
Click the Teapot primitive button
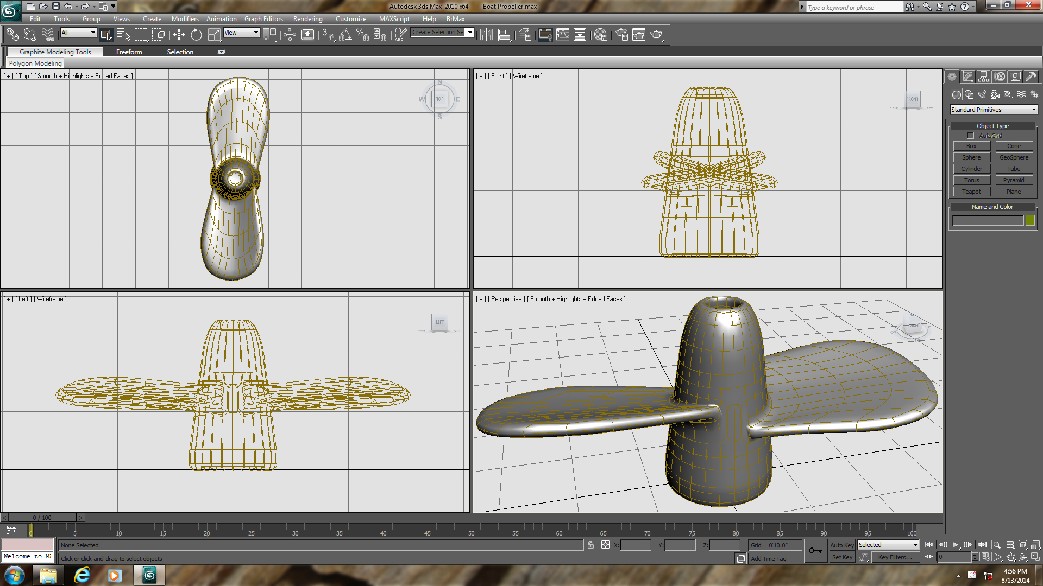[971, 192]
